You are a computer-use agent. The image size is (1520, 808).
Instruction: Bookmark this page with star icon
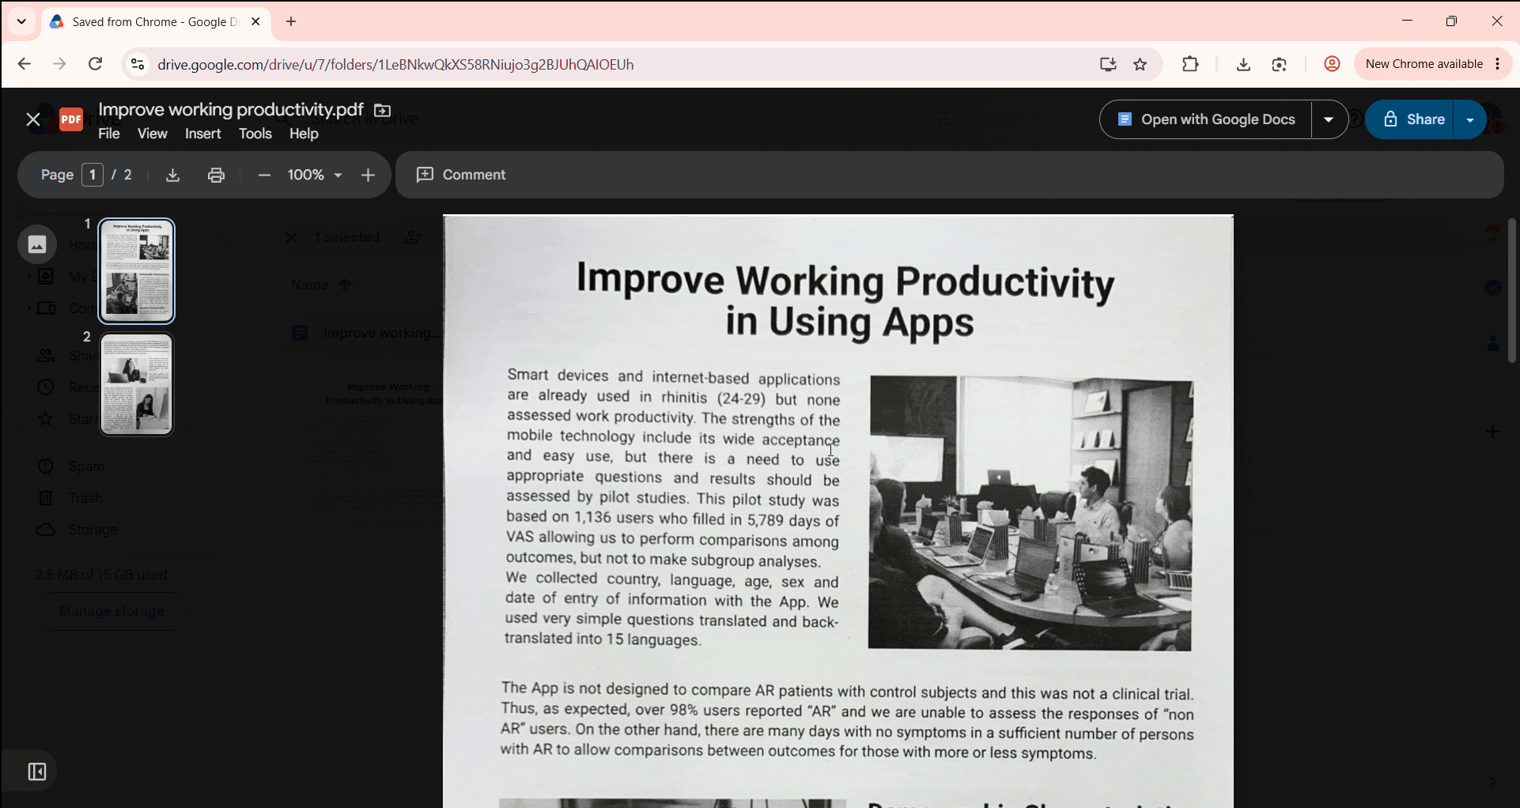point(1140,64)
